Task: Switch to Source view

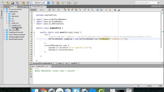Action: pyautogui.click(x=33, y=10)
